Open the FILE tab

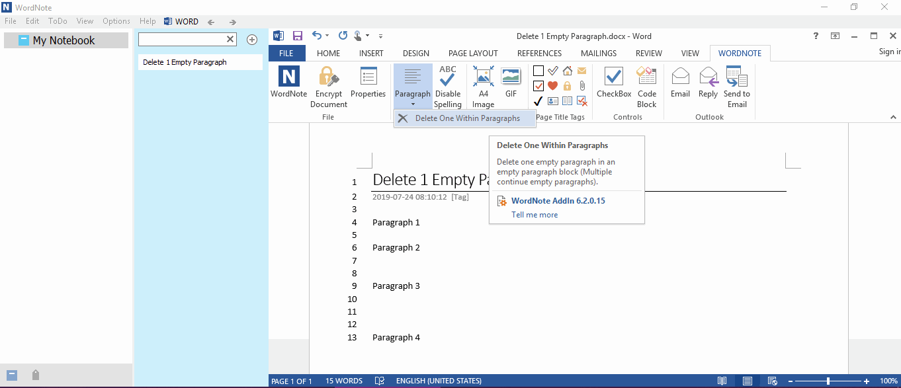coord(286,54)
